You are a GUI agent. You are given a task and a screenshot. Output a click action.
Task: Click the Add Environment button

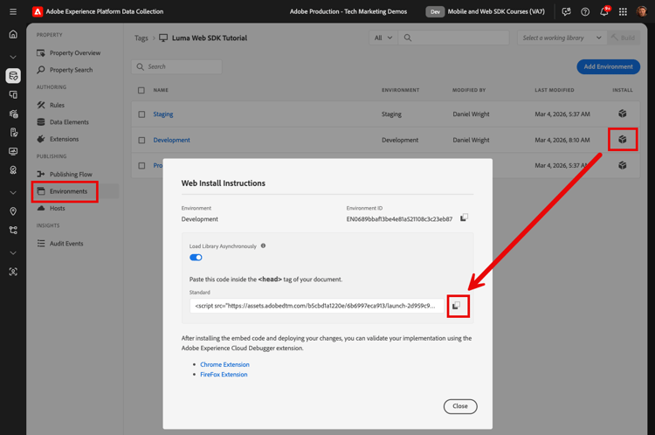click(608, 67)
